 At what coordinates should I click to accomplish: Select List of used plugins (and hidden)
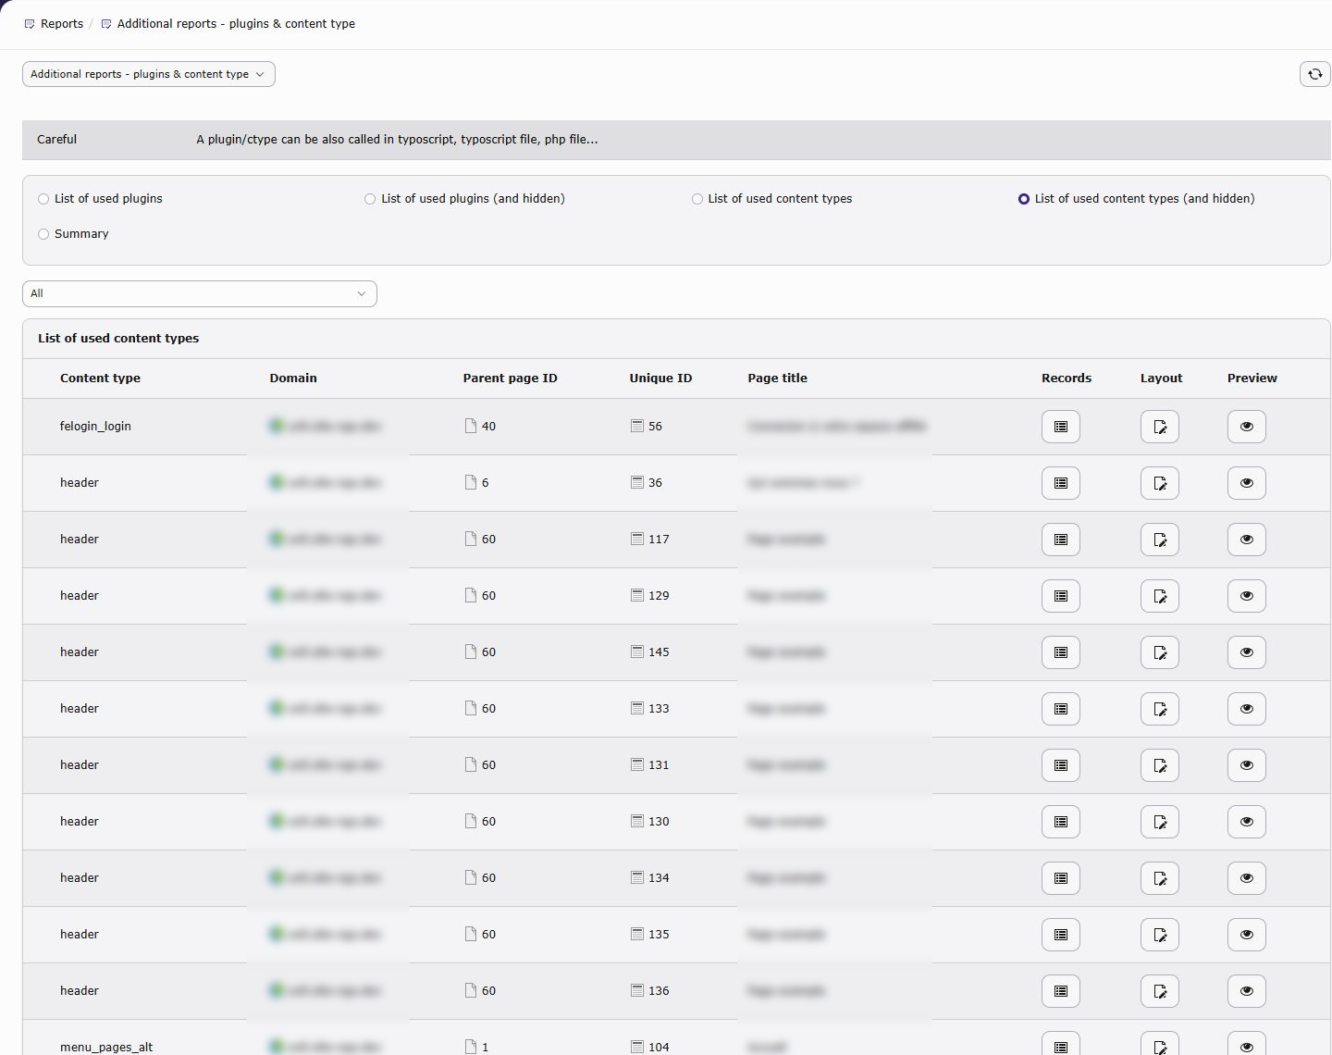pyautogui.click(x=370, y=199)
